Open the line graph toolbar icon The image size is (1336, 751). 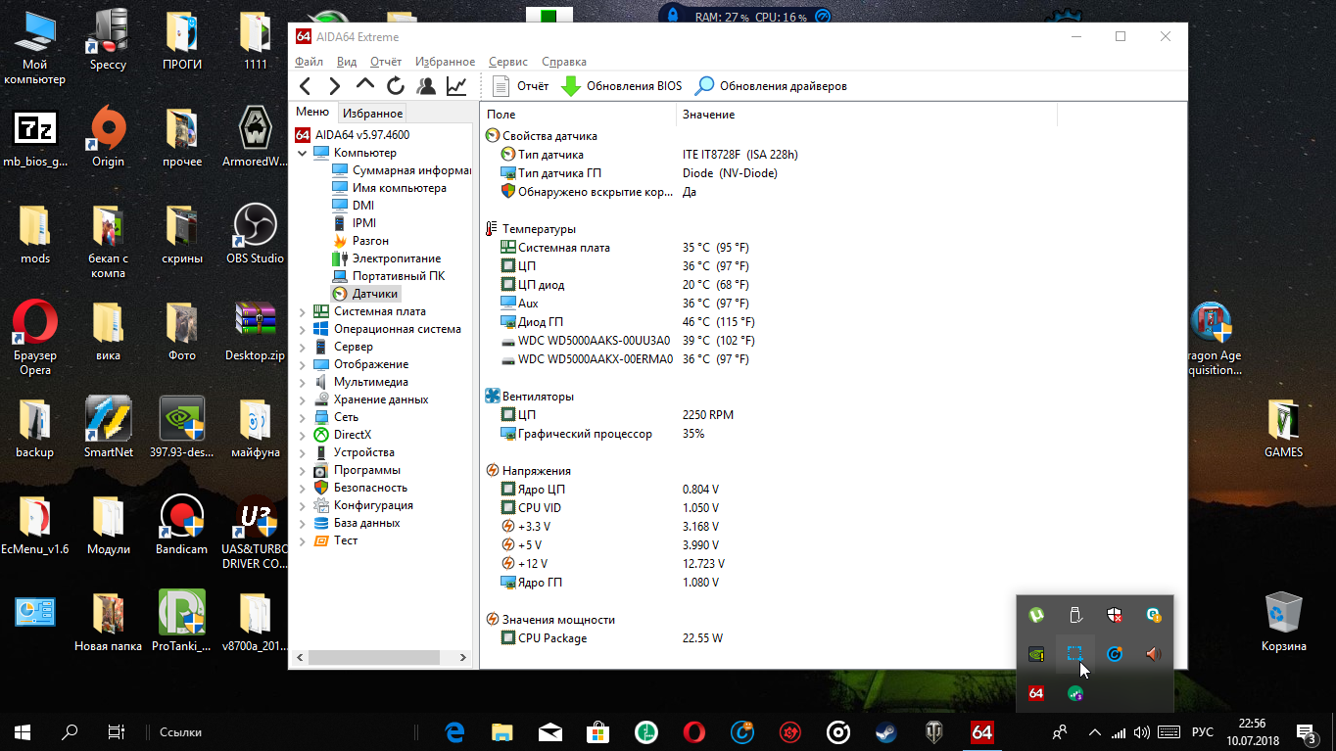pos(455,86)
